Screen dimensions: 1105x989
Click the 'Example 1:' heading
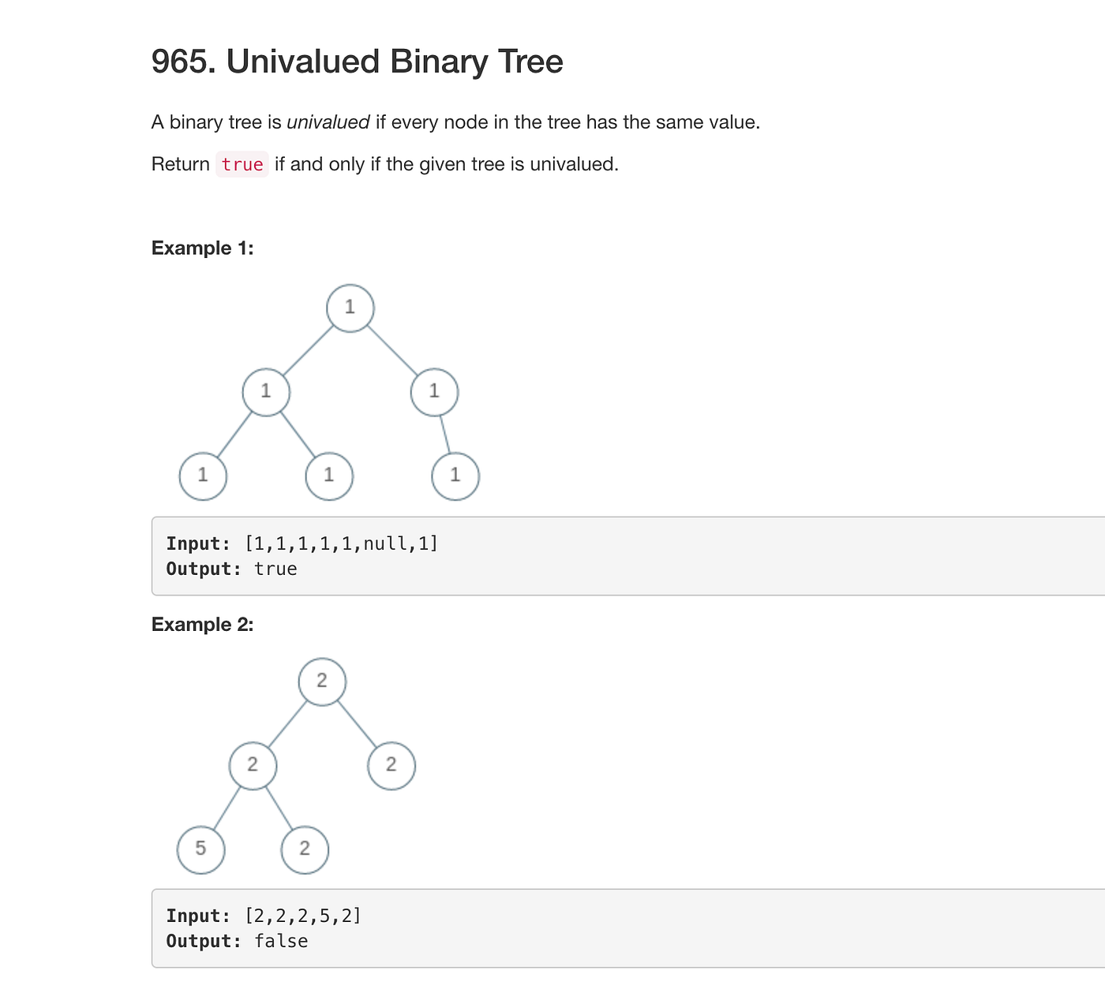point(202,248)
